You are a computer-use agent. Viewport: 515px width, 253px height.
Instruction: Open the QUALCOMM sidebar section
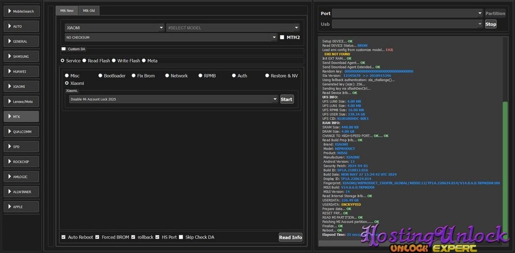pyautogui.click(x=21, y=132)
